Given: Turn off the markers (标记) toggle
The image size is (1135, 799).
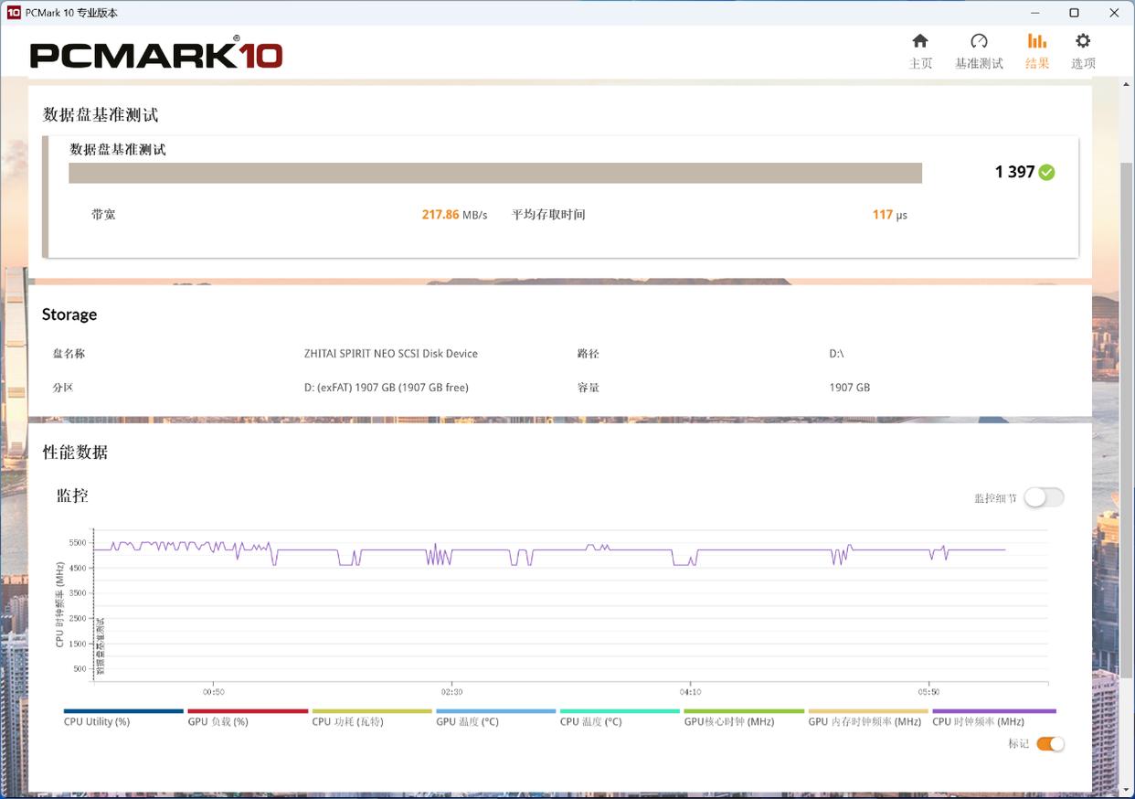Looking at the screenshot, I should tap(1050, 744).
